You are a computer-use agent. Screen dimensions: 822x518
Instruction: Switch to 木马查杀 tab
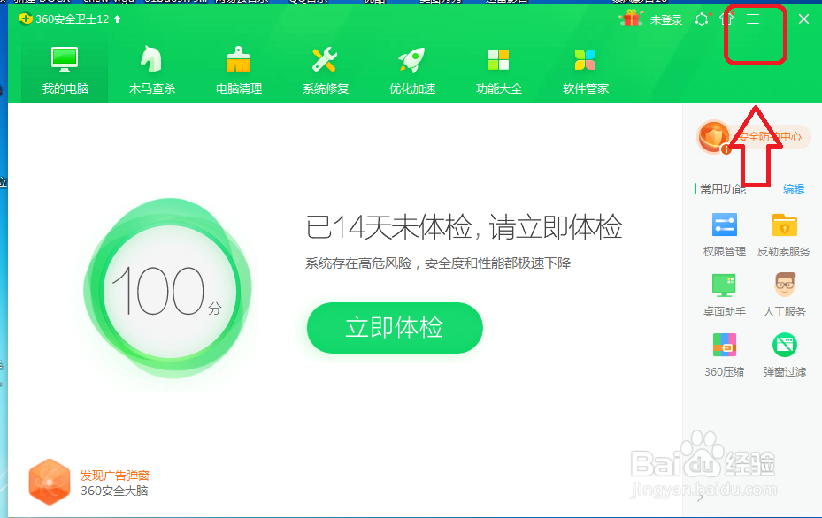(x=152, y=71)
